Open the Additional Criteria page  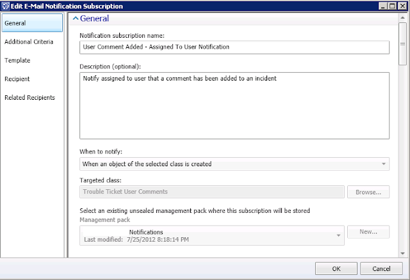tap(32, 42)
